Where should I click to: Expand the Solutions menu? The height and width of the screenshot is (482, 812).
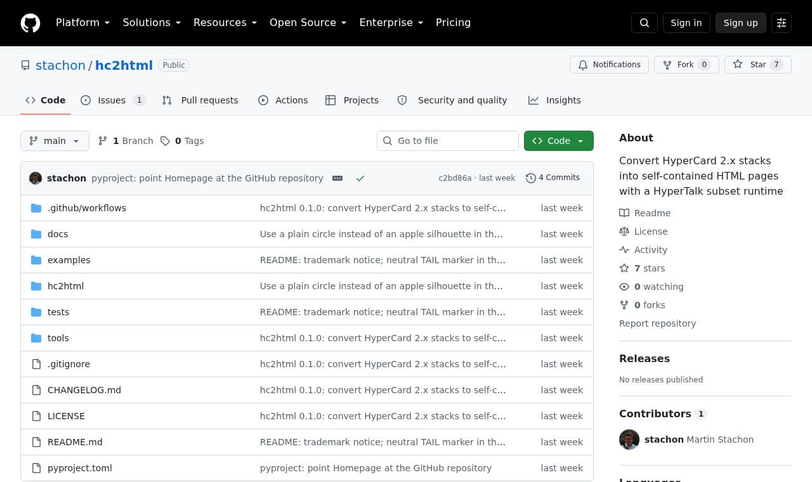coord(152,23)
